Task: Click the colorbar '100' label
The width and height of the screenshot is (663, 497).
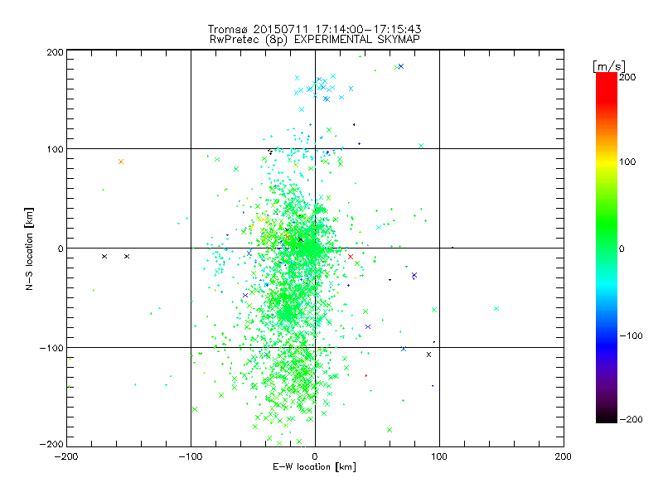Action: (x=627, y=162)
